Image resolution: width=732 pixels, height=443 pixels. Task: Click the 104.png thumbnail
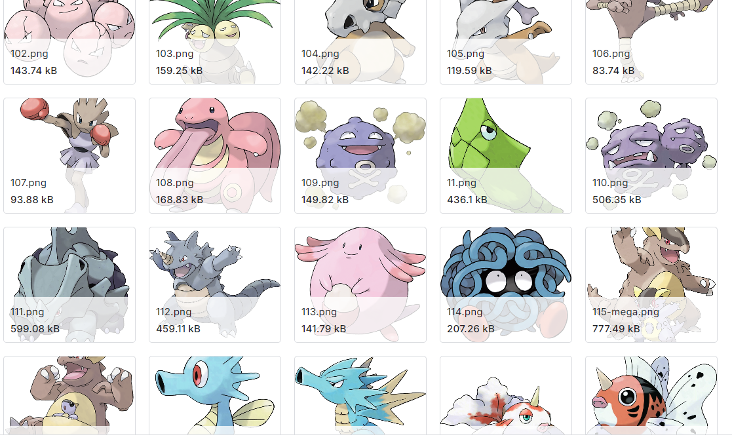(360, 42)
